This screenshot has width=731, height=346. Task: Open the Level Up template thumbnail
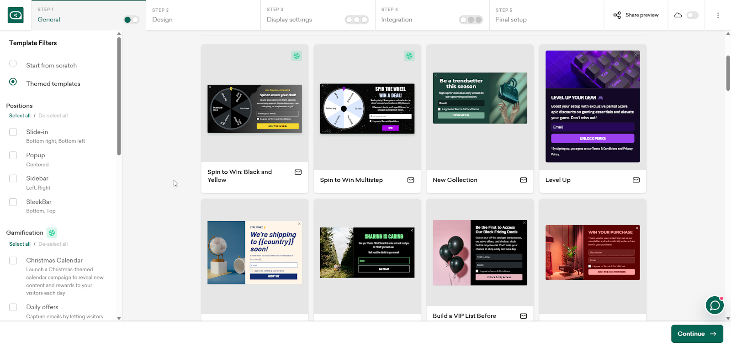[x=593, y=107]
